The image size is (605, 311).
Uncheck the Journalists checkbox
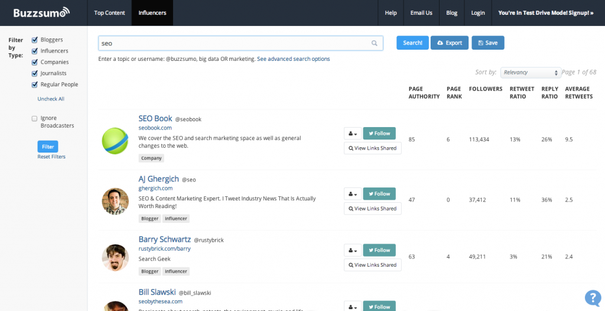[35, 73]
